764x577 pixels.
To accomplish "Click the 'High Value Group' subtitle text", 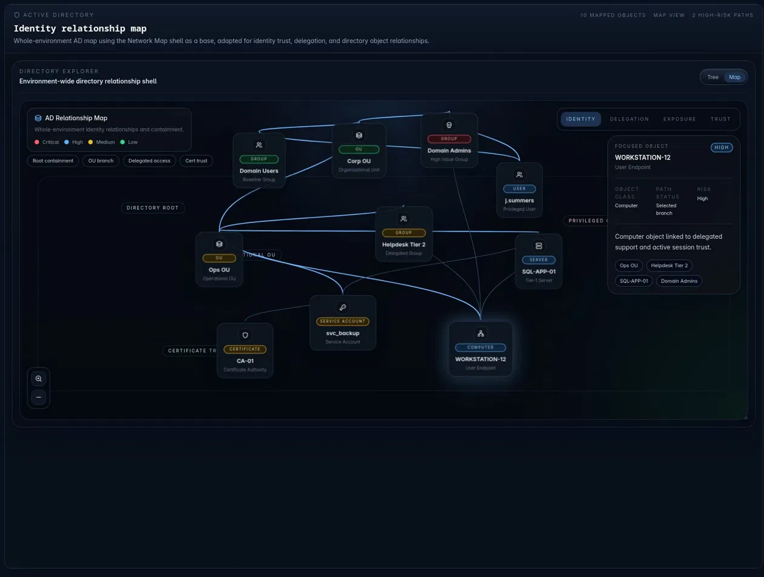I will (x=449, y=159).
